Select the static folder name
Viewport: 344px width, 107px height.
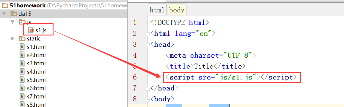(x=34, y=39)
